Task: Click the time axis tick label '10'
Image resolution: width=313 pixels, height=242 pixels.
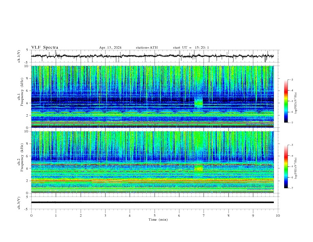Action: 278,216
